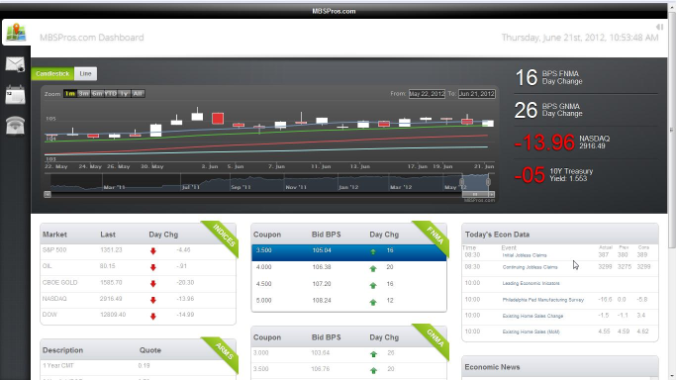Click the MBSPros map logo icon
Viewport: 676px width, 380px height.
click(16, 33)
